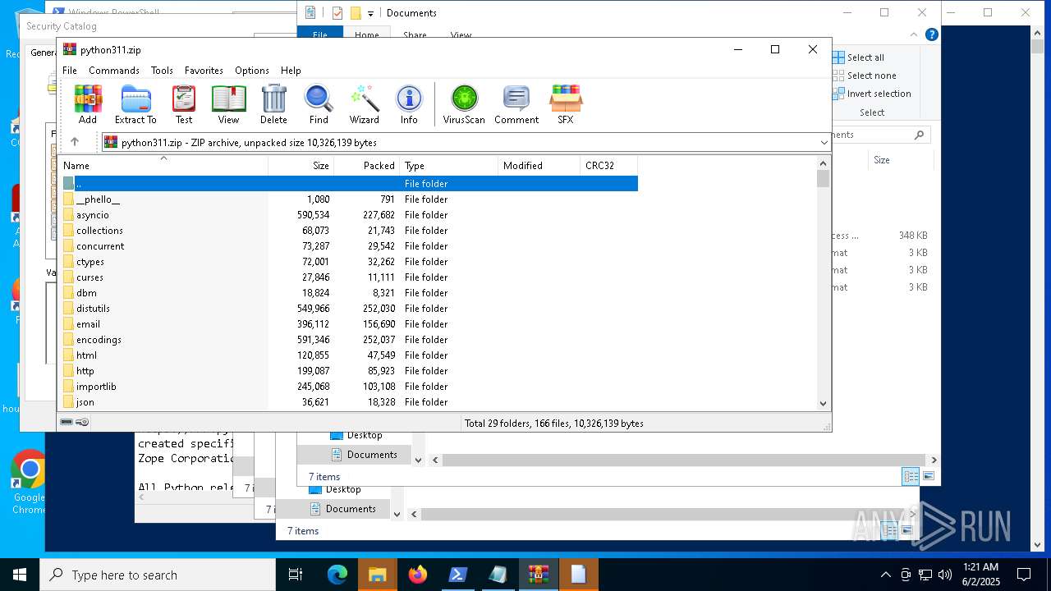This screenshot has width=1051, height=591.
Task: Switch to details view in Explorer
Action: tap(911, 476)
